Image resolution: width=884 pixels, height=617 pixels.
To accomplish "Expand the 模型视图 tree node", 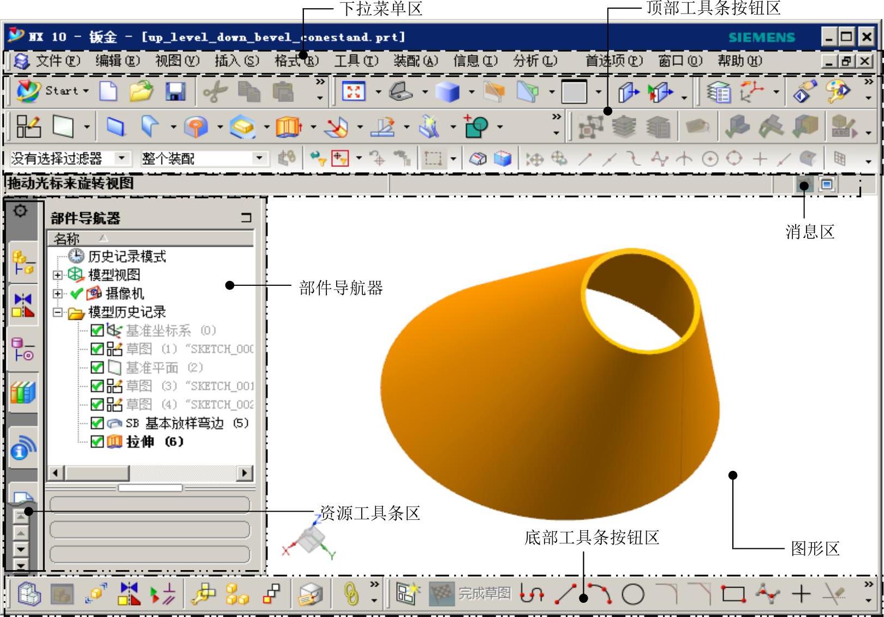I will [58, 275].
